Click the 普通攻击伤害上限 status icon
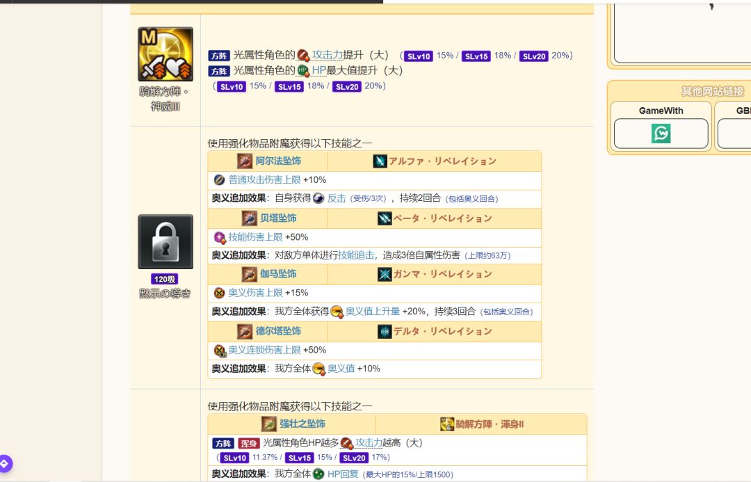 tap(219, 179)
